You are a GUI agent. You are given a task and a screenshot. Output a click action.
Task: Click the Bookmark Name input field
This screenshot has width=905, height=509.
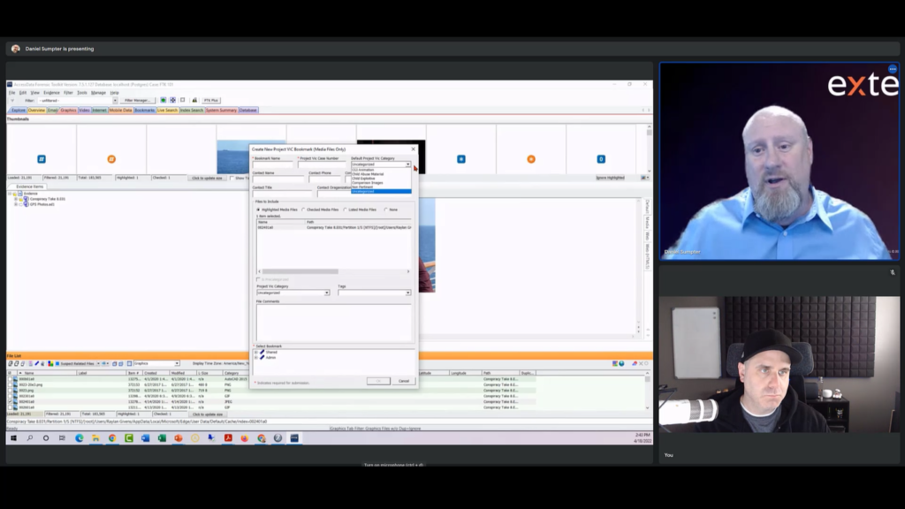click(x=272, y=164)
